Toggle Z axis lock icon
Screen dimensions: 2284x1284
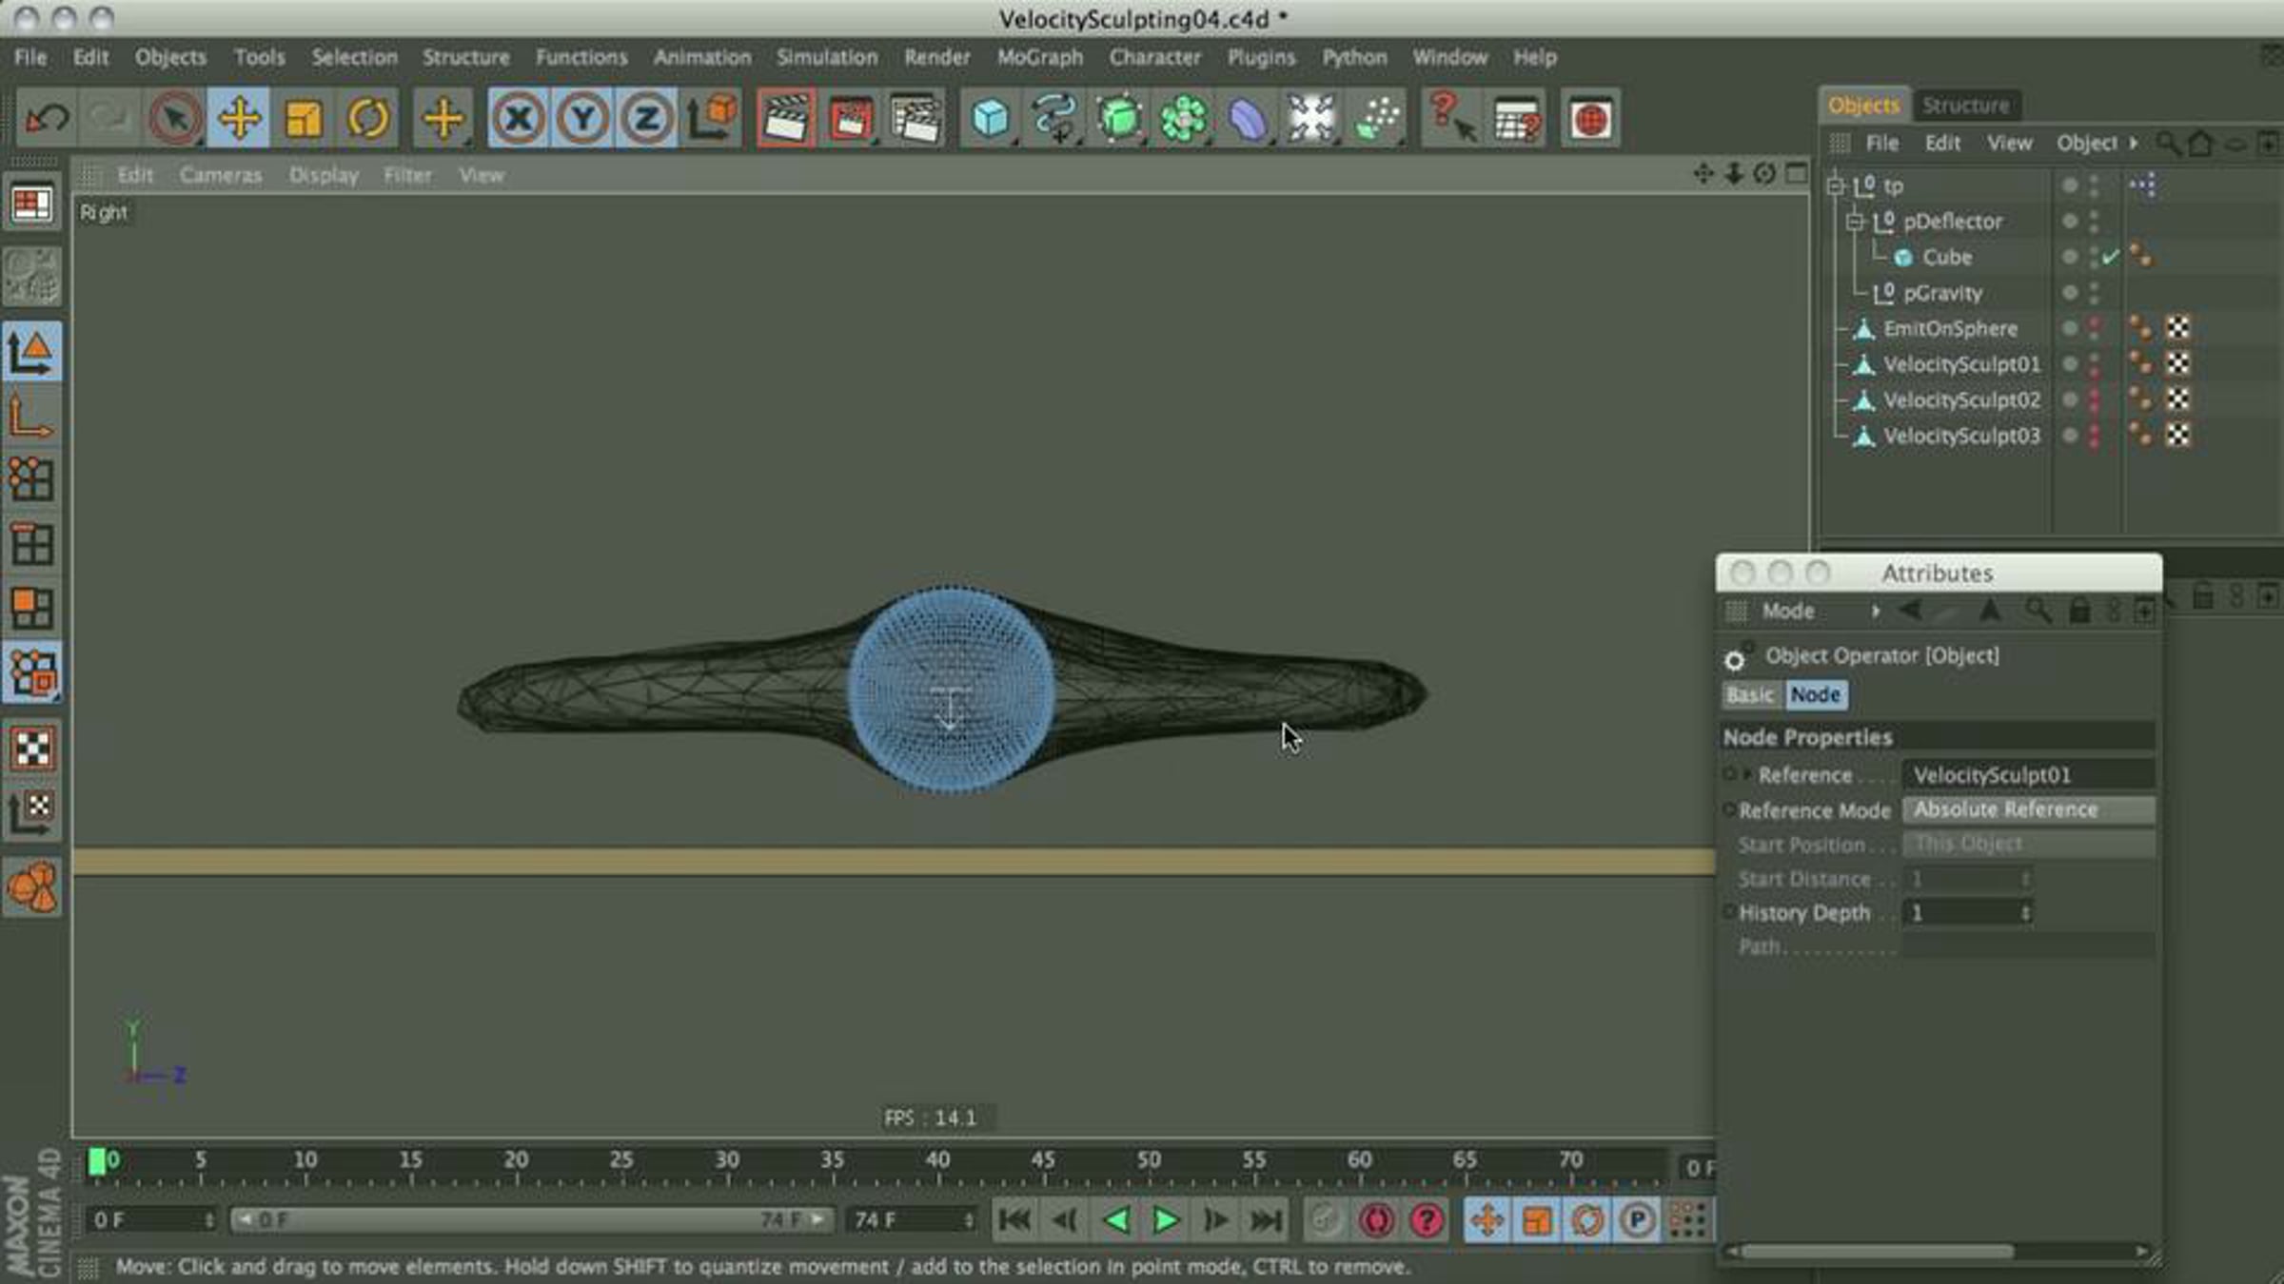click(x=647, y=119)
